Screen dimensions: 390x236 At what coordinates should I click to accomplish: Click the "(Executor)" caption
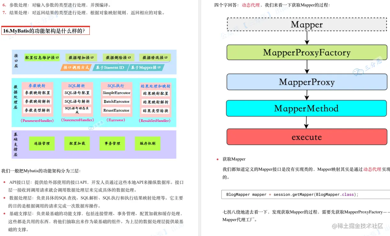(x=116, y=120)
